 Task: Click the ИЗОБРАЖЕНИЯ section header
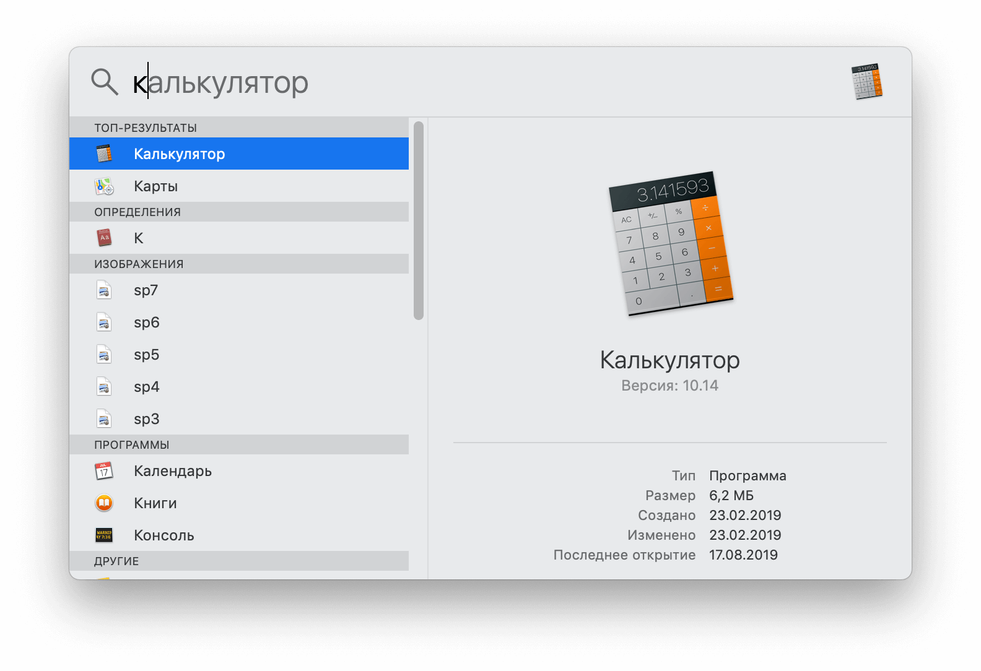point(239,264)
